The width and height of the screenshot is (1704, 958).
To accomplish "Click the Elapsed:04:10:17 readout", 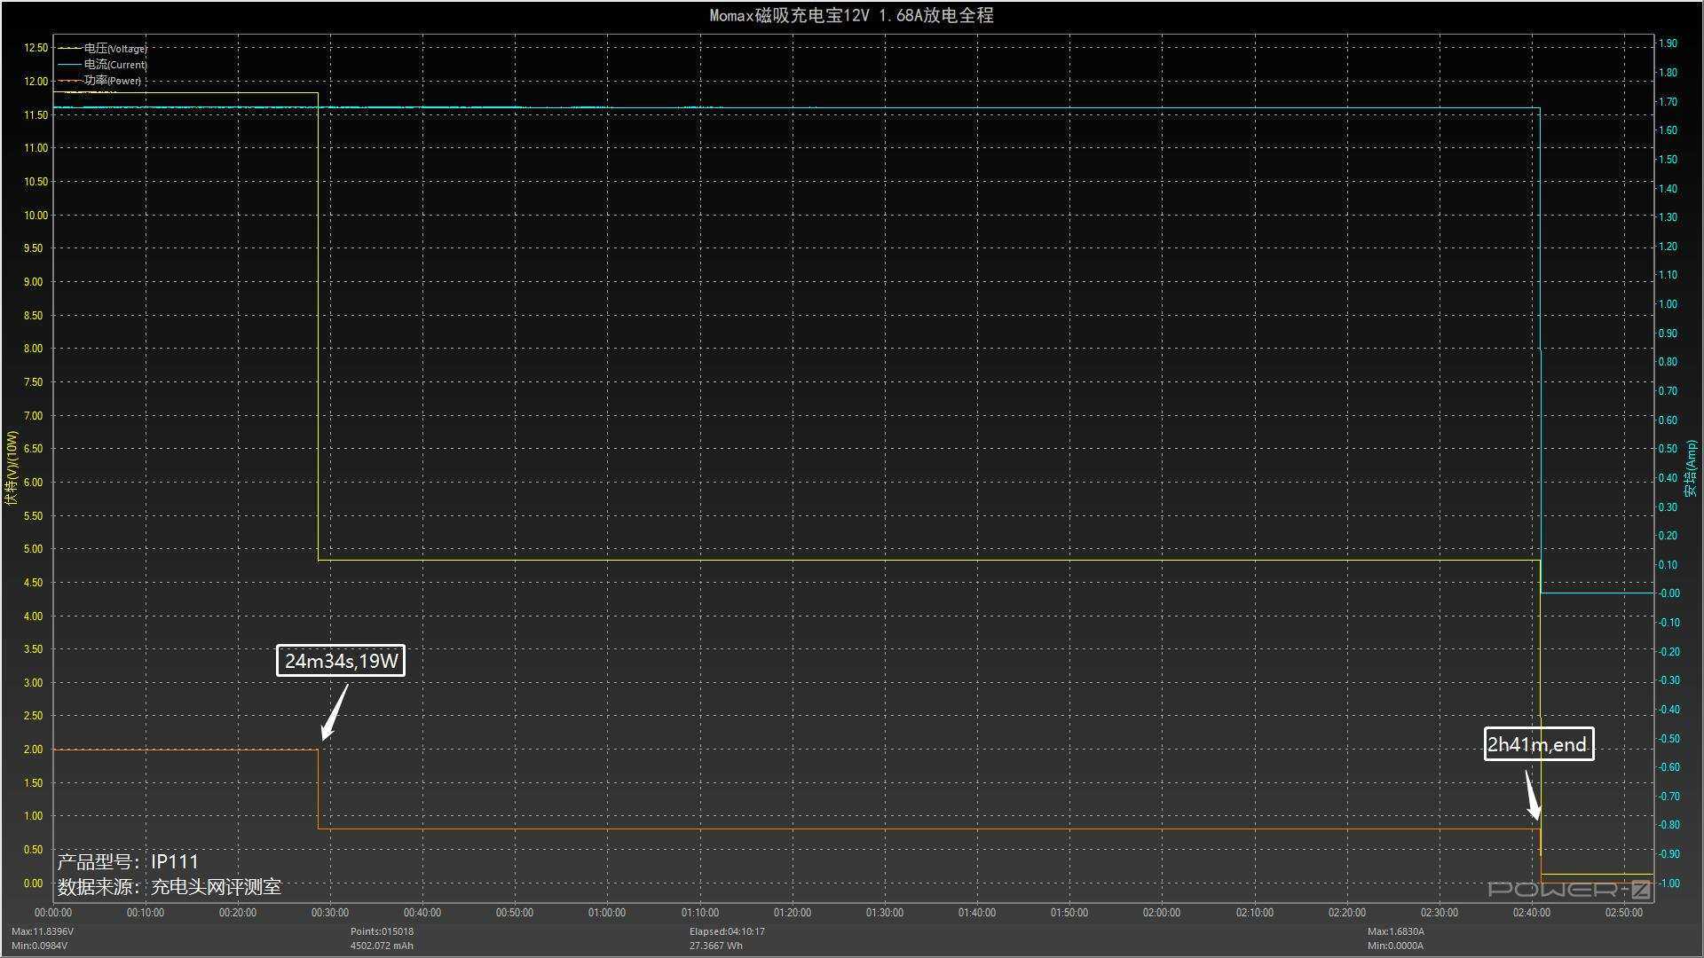I will [x=727, y=931].
